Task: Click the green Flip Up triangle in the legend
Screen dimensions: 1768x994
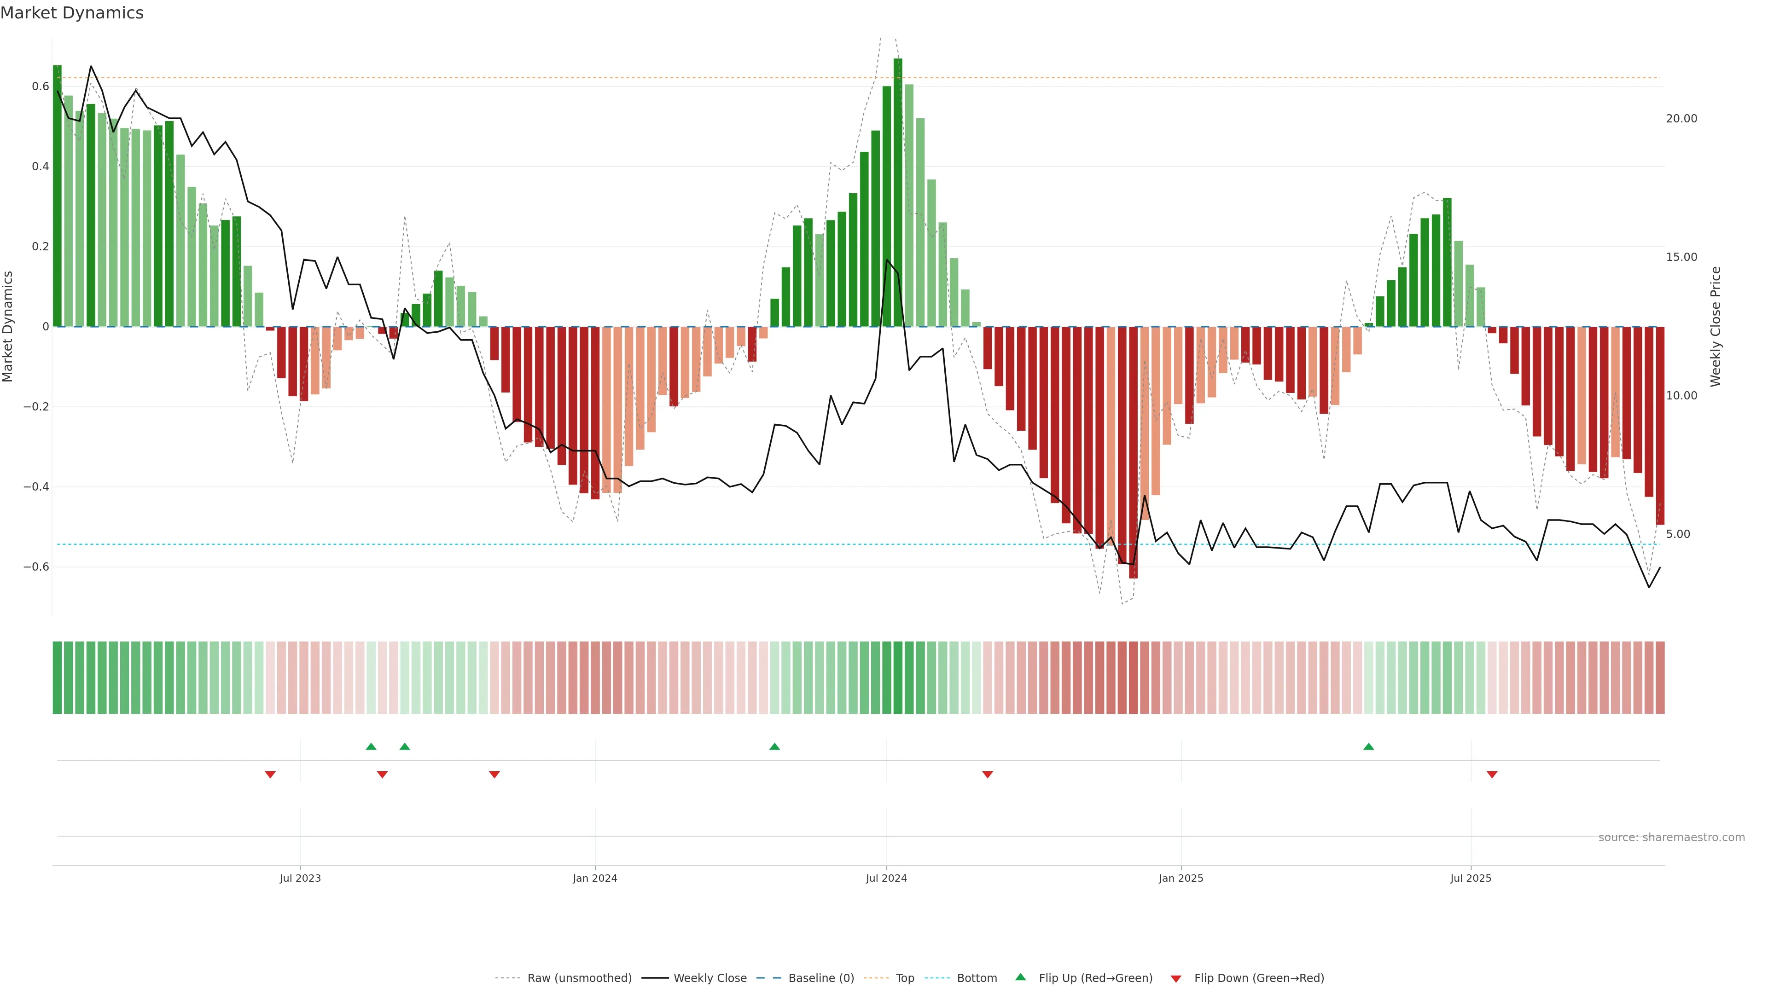Action: [1021, 977]
